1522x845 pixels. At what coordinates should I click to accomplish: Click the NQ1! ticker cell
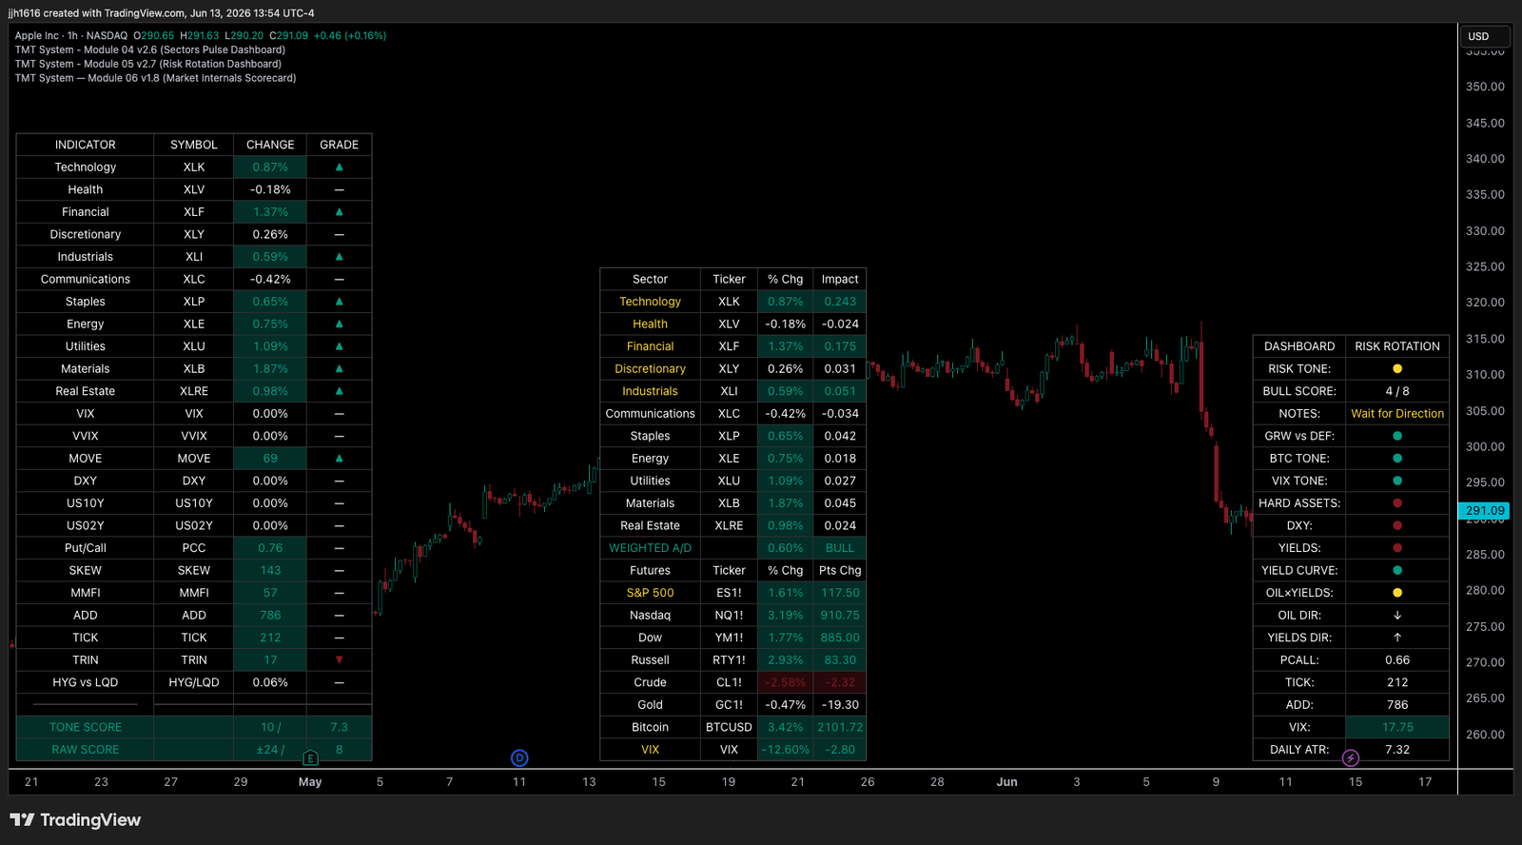pyautogui.click(x=730, y=616)
